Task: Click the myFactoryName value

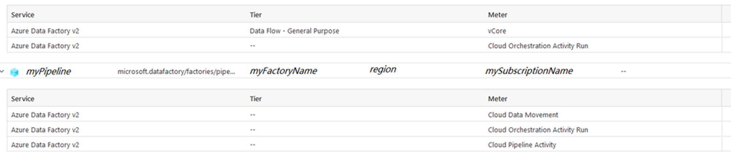Action: click(x=283, y=71)
